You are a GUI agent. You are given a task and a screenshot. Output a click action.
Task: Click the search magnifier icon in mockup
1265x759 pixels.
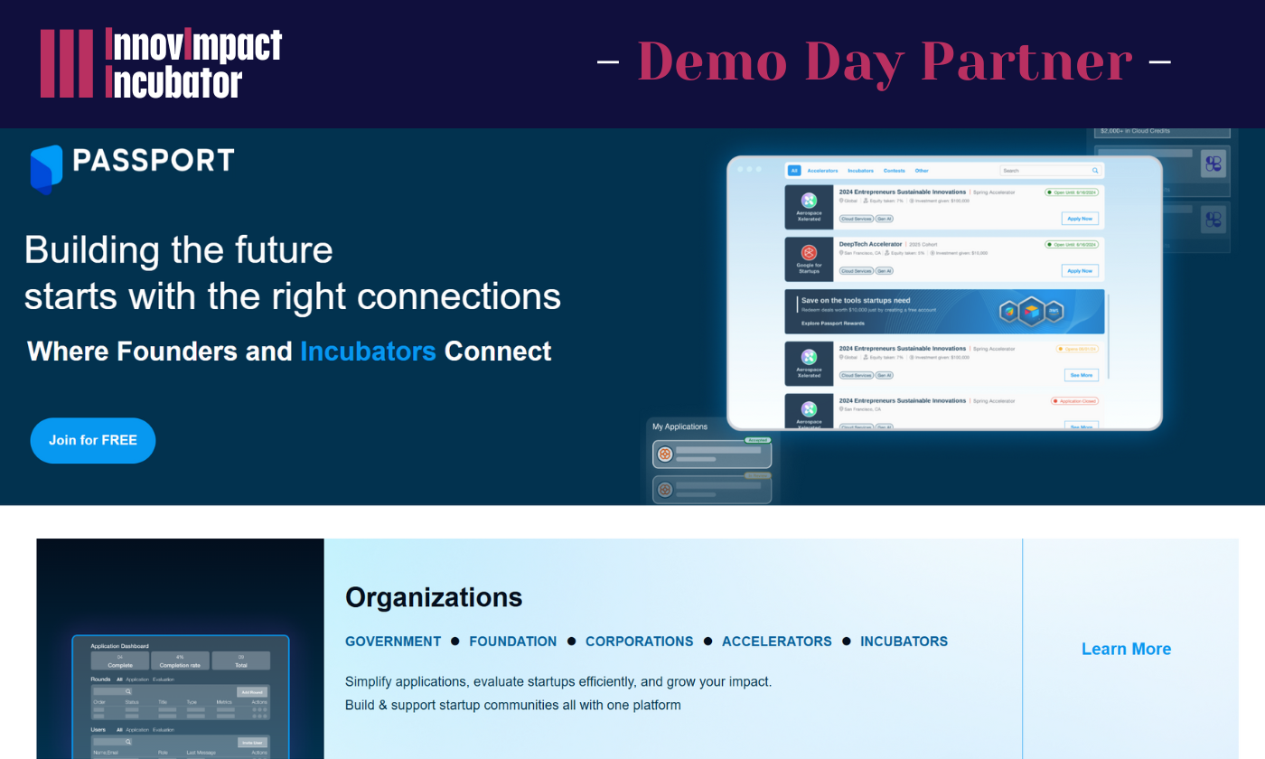coord(1095,171)
